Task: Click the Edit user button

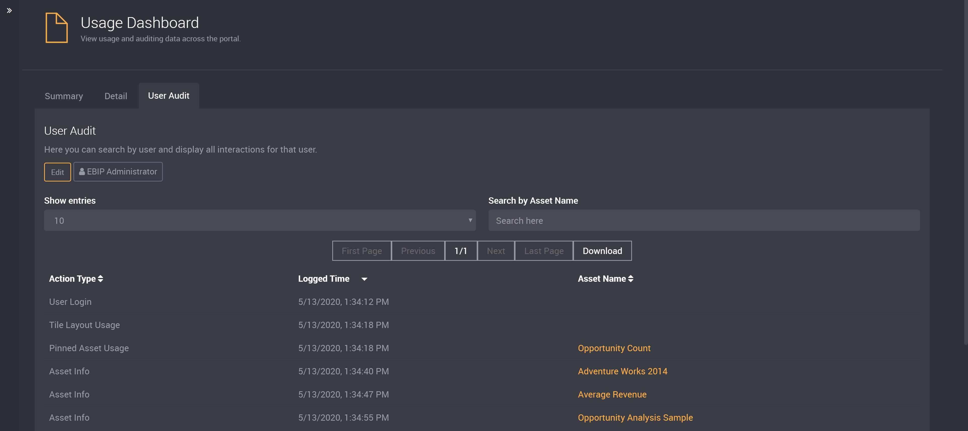Action: click(57, 172)
